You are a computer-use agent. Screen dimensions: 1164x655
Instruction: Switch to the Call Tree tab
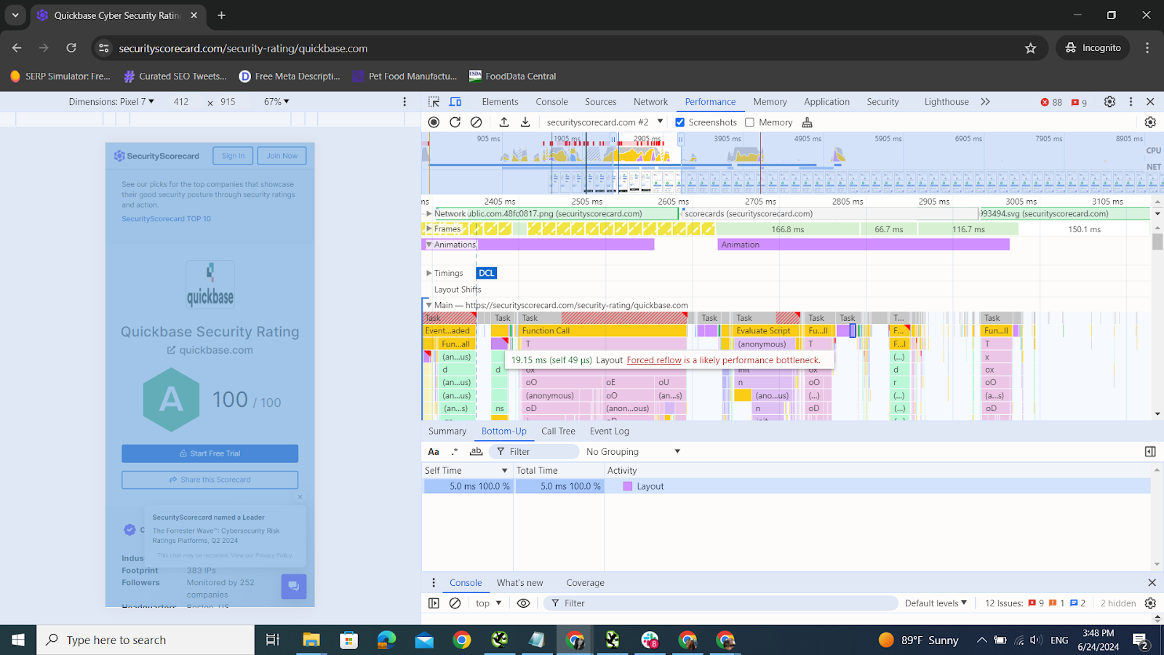(558, 432)
